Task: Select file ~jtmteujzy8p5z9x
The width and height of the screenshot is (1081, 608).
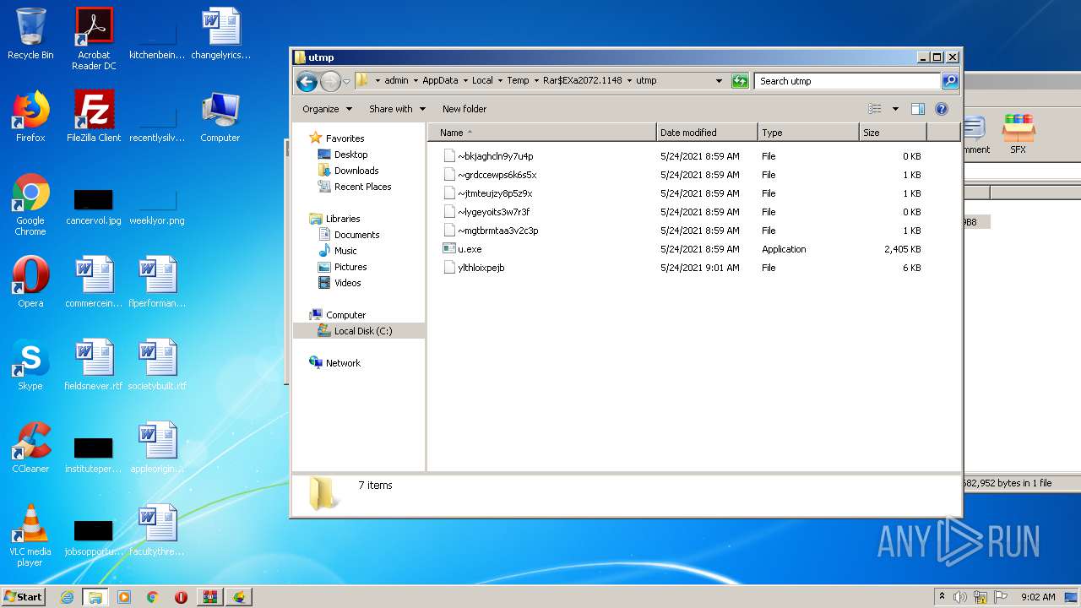Action: point(495,193)
